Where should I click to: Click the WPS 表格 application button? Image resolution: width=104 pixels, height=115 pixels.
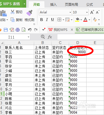[x=11, y=4]
